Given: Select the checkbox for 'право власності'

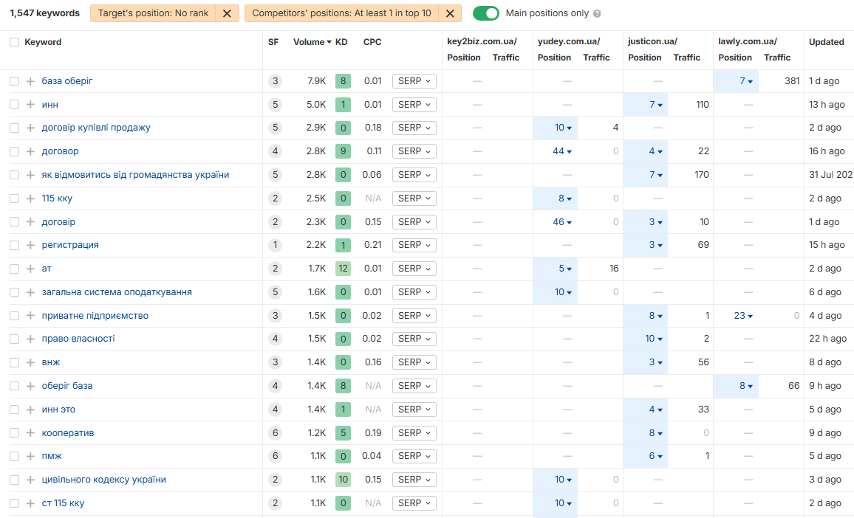Looking at the screenshot, I should (x=15, y=339).
